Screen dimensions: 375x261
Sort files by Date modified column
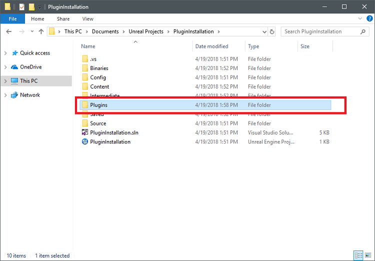point(211,46)
